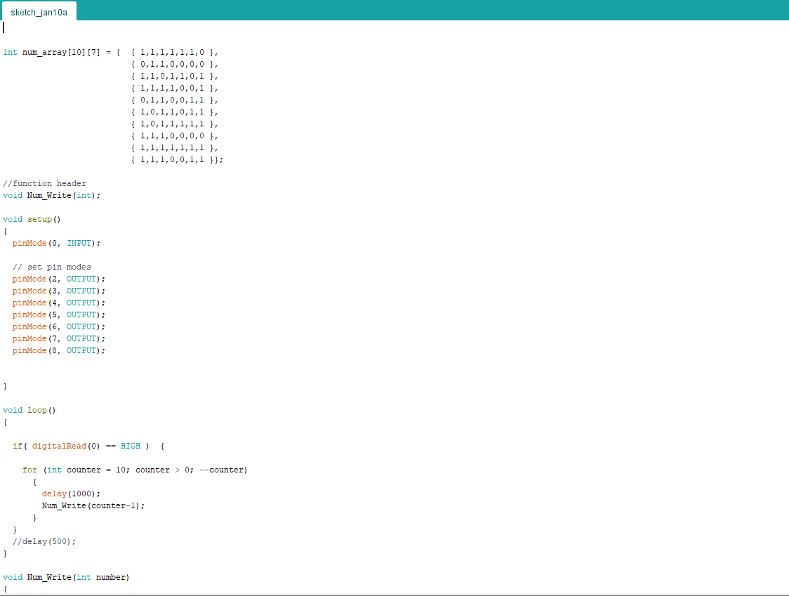This screenshot has height=596, width=789.
Task: Click the pinMode(5, OUTPUT); line
Action: tap(59, 314)
